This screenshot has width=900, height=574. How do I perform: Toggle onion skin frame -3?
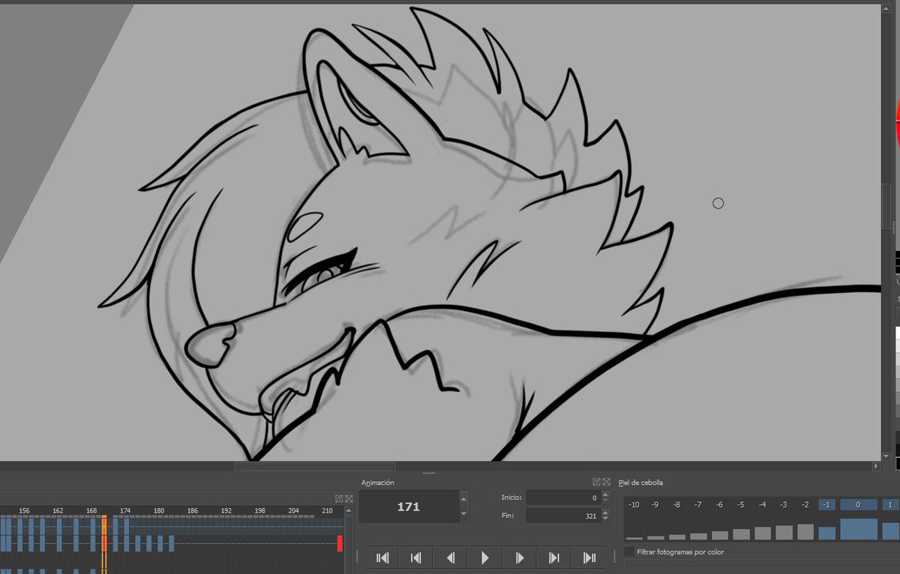coord(784,505)
